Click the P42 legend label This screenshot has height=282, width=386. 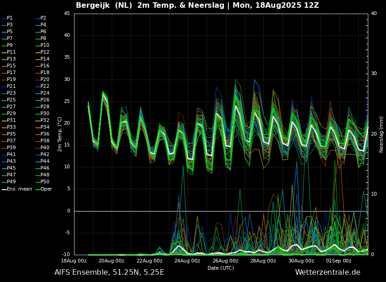[42, 154]
